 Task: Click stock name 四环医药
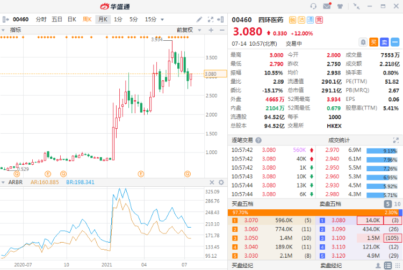(x=271, y=20)
